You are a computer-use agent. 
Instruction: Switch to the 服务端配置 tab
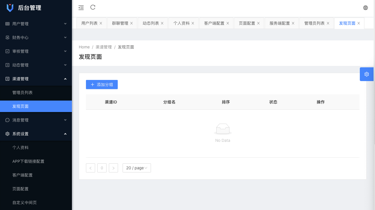point(279,23)
